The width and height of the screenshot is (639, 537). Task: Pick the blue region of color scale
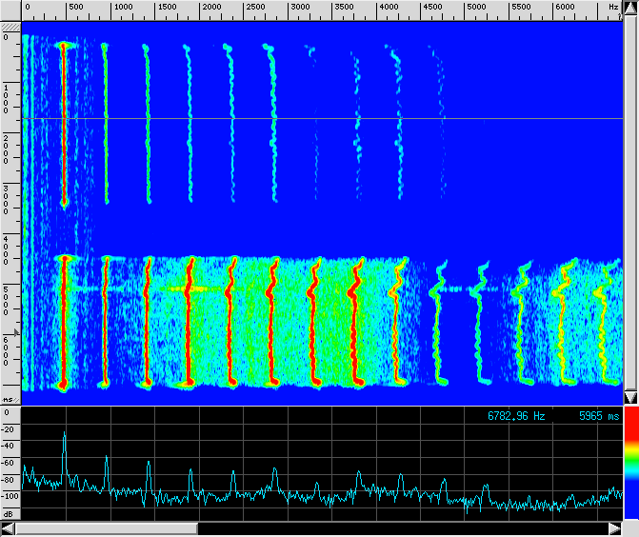pyautogui.click(x=630, y=495)
